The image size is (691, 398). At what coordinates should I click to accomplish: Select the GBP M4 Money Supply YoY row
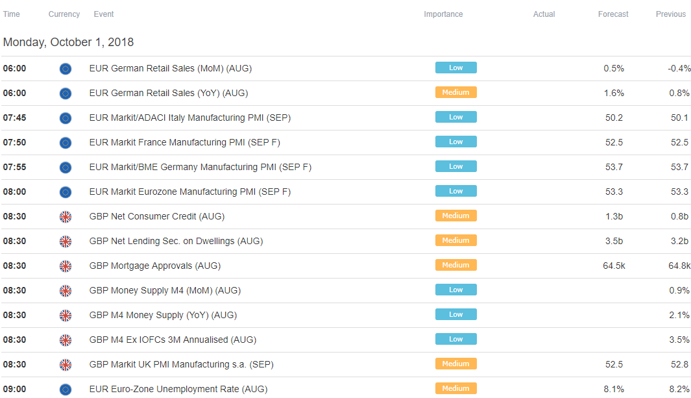[x=346, y=315]
